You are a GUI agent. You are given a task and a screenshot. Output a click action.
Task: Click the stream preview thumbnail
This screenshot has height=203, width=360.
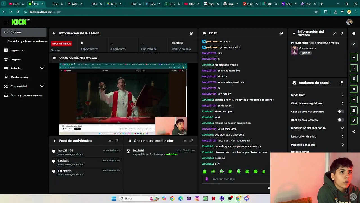pos(123,99)
